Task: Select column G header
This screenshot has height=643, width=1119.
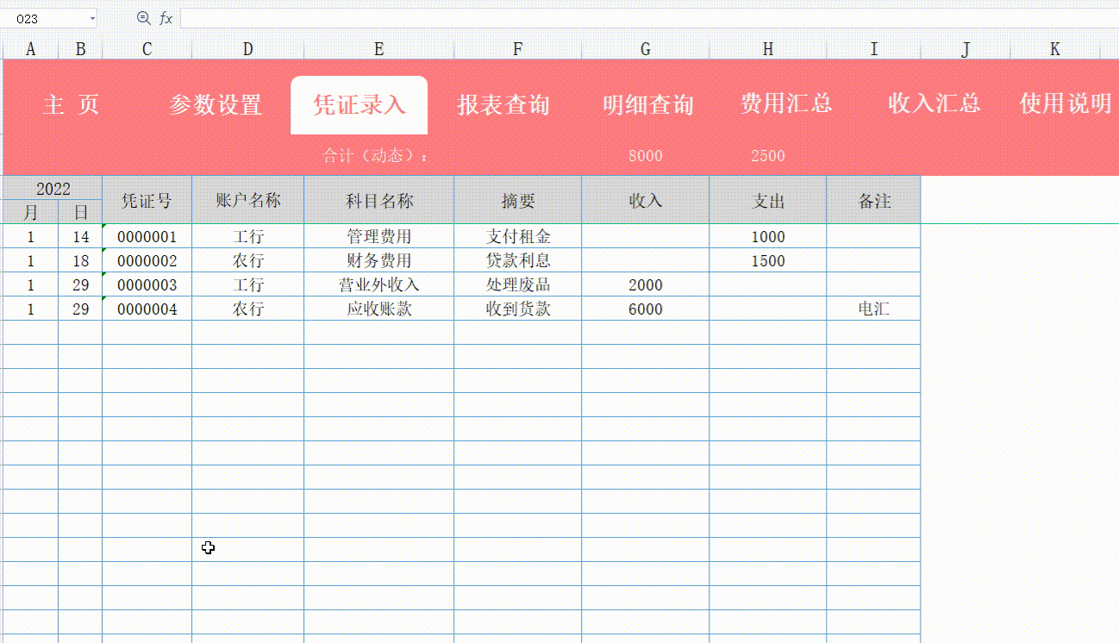Action: 645,49
